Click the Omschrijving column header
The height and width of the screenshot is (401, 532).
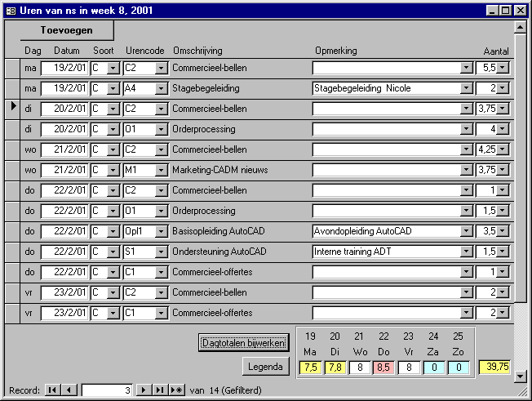(x=197, y=51)
